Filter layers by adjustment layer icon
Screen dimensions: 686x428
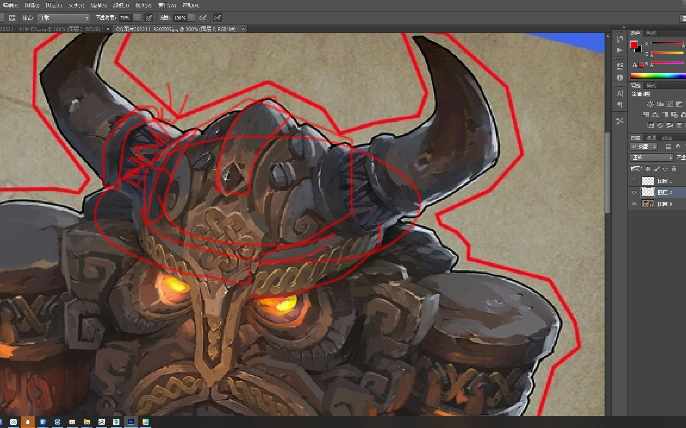point(678,147)
